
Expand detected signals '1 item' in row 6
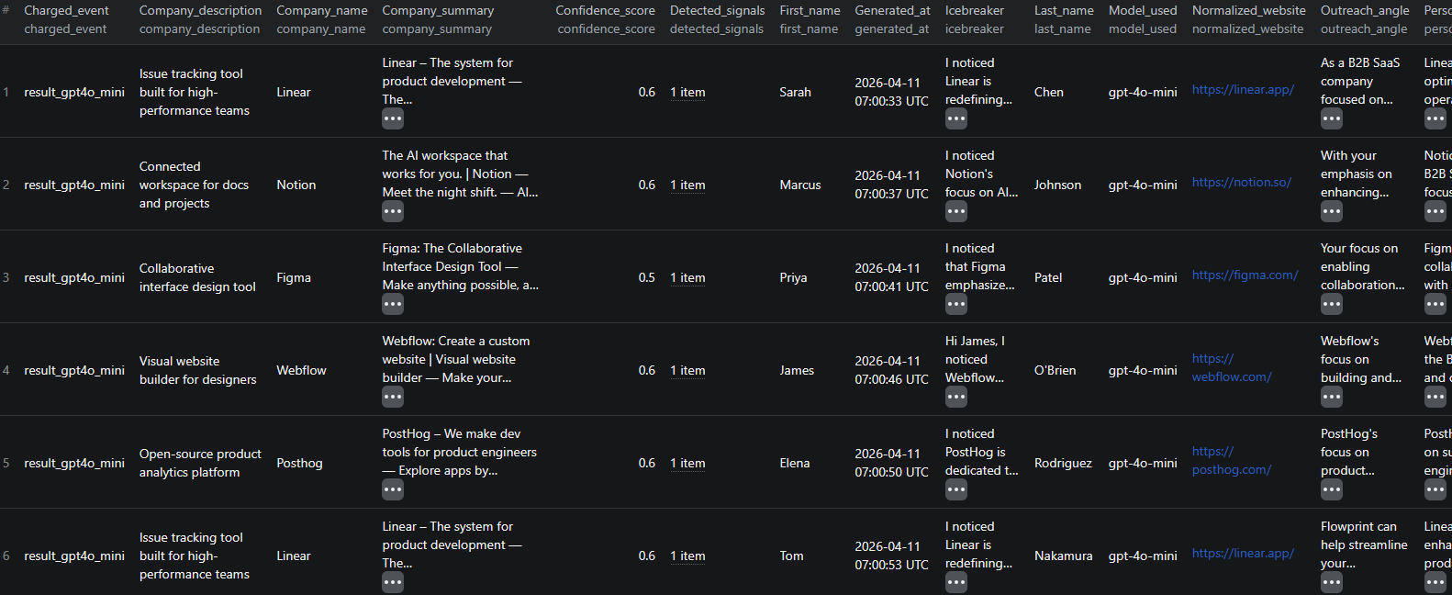687,556
